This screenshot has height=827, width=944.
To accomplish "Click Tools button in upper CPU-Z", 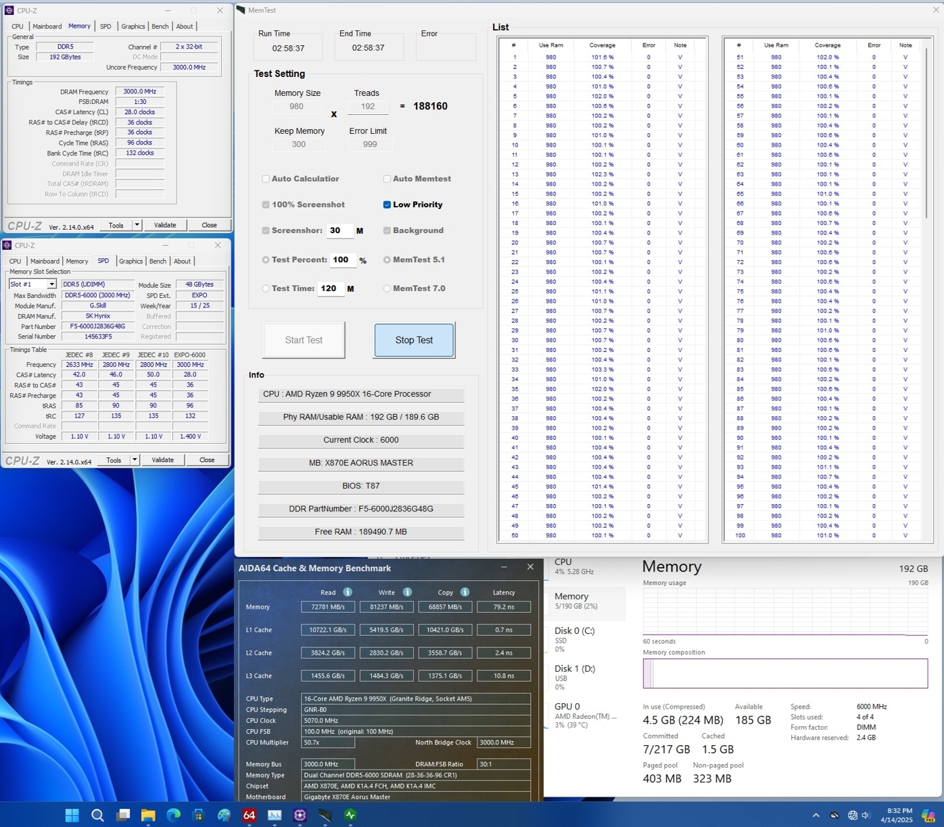I will click(x=116, y=225).
